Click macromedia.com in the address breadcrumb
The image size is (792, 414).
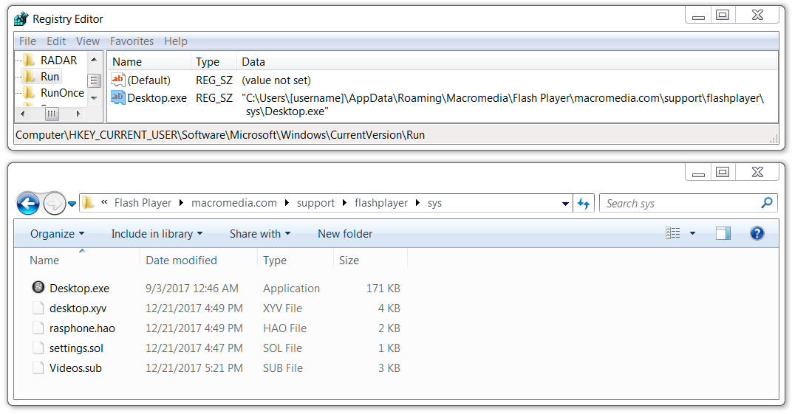[234, 203]
